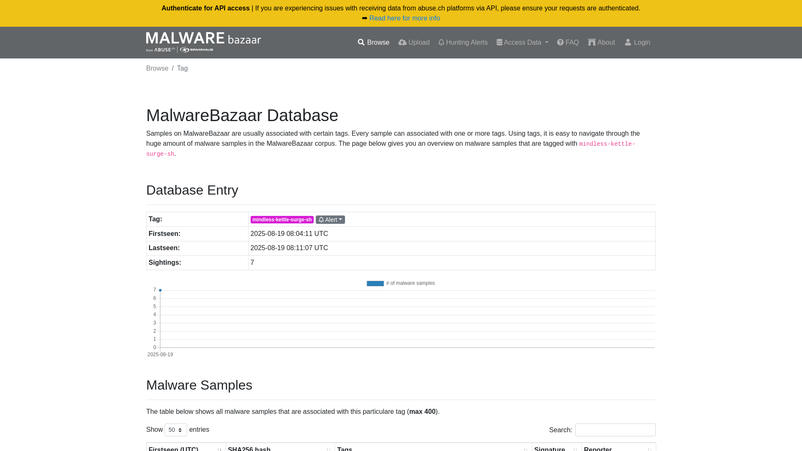
Task: Open the FAQ menu item
Action: (x=568, y=43)
